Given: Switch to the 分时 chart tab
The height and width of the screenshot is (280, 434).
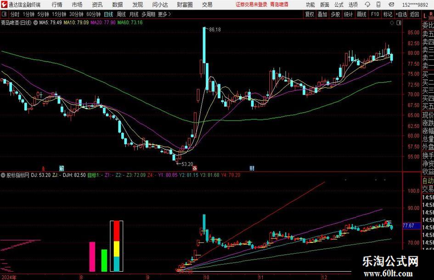Looking at the screenshot, I should point(15,14).
